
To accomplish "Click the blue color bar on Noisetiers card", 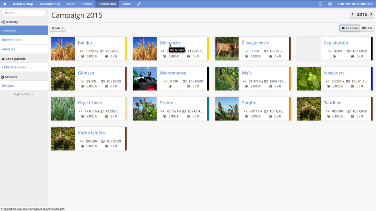I will point(372,79).
